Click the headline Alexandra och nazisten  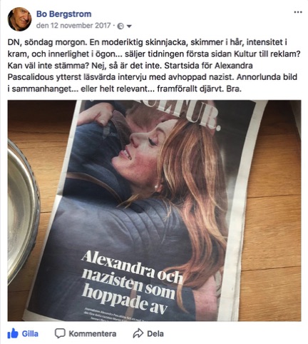(x=132, y=282)
